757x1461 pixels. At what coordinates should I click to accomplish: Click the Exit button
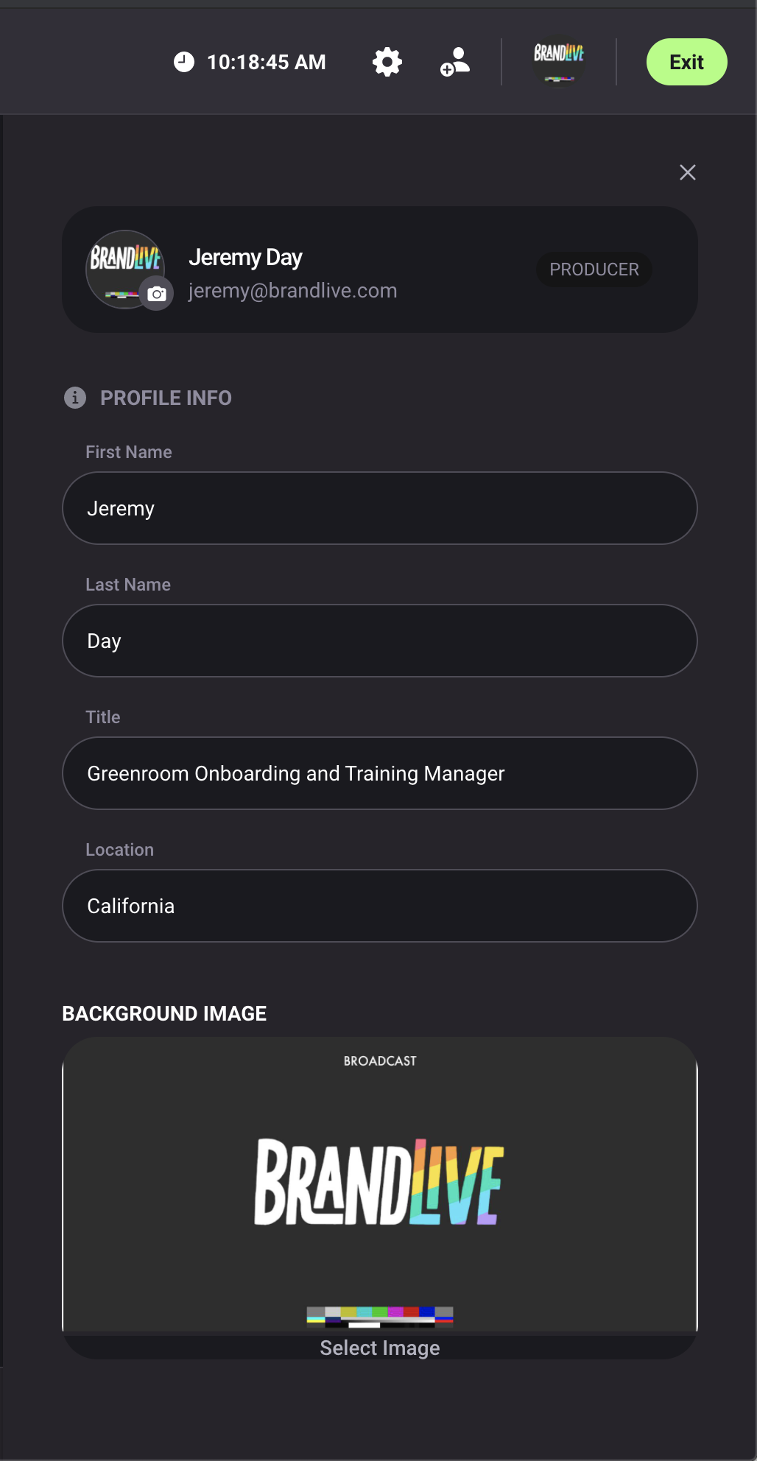(x=686, y=62)
